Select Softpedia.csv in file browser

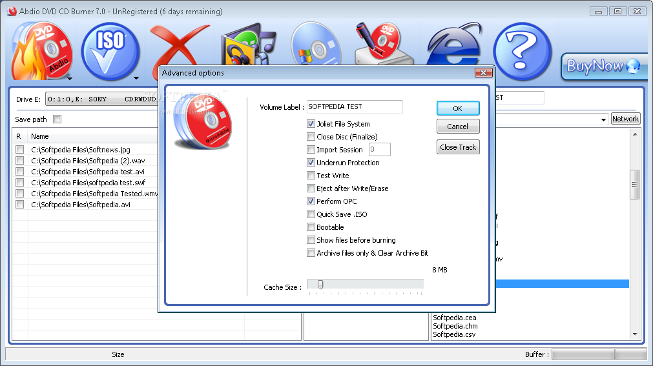coord(454,334)
